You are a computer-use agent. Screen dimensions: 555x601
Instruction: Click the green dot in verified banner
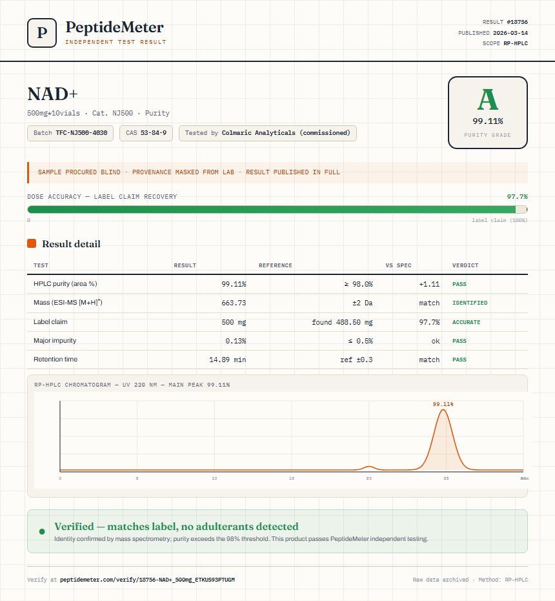pyautogui.click(x=42, y=531)
